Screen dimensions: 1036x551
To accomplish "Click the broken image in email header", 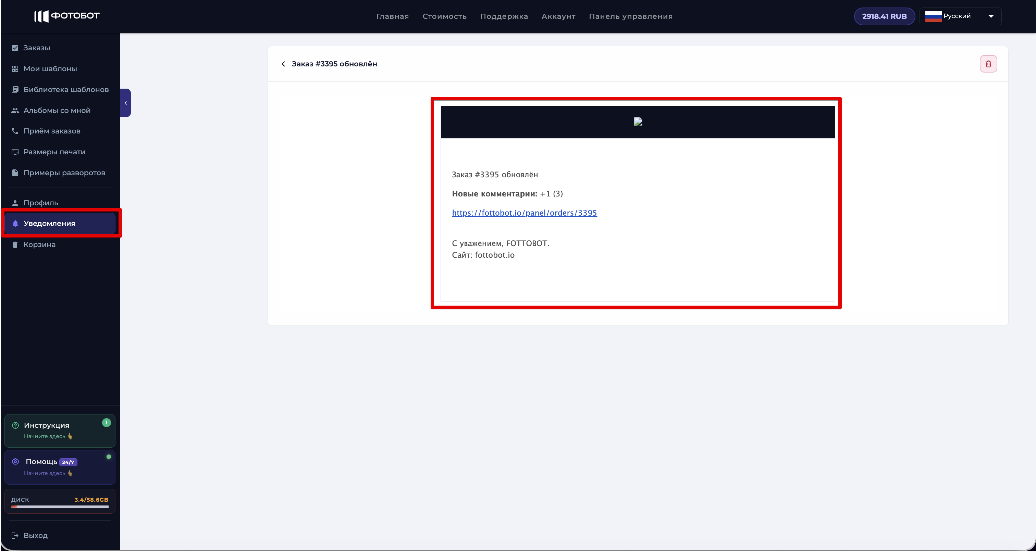I will pos(638,121).
